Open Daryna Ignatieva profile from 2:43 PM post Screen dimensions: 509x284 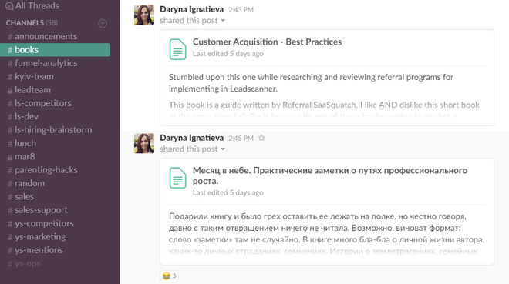click(191, 9)
